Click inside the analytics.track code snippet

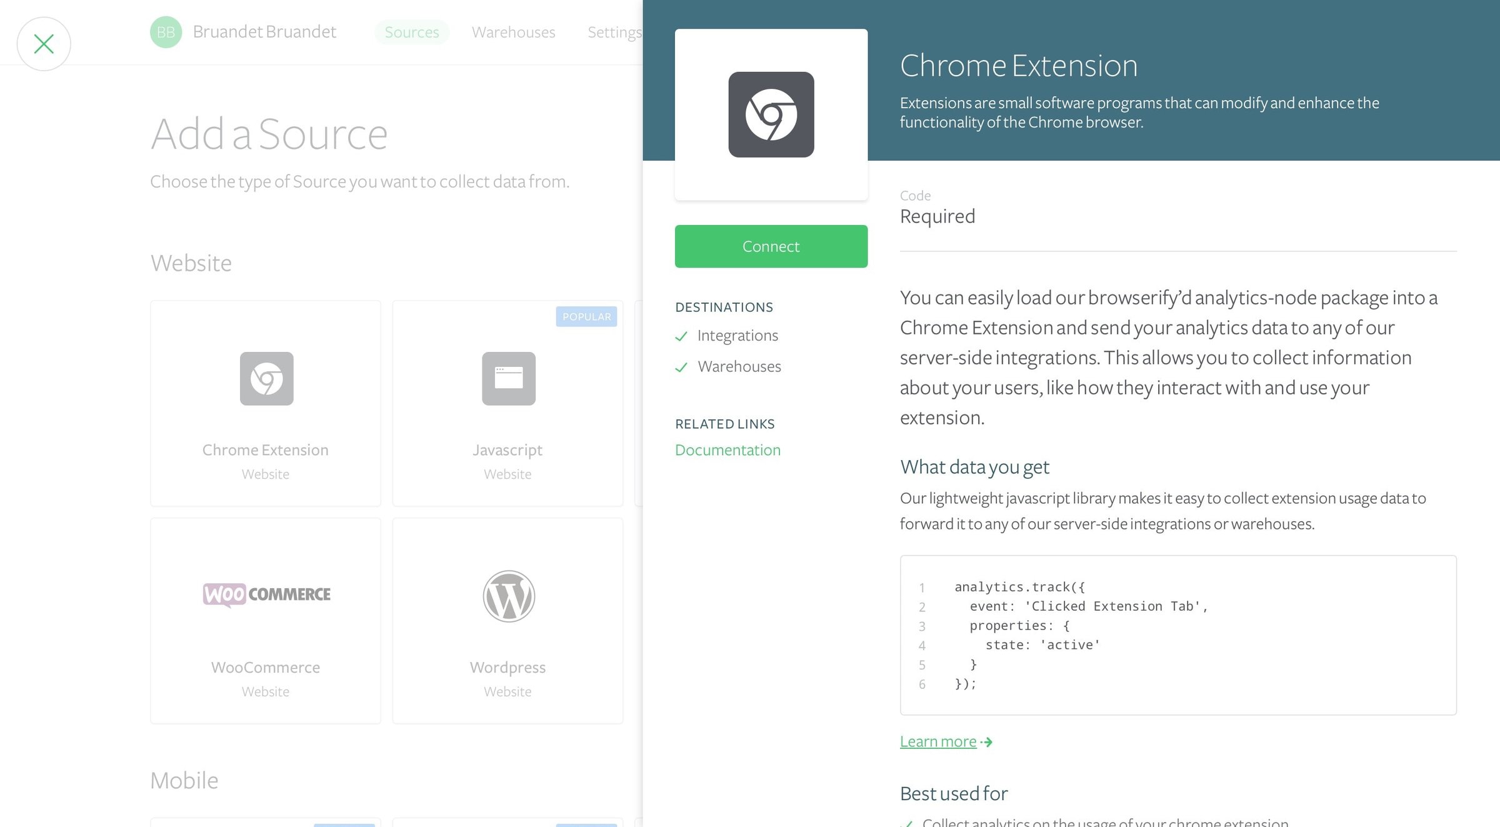tap(1177, 635)
